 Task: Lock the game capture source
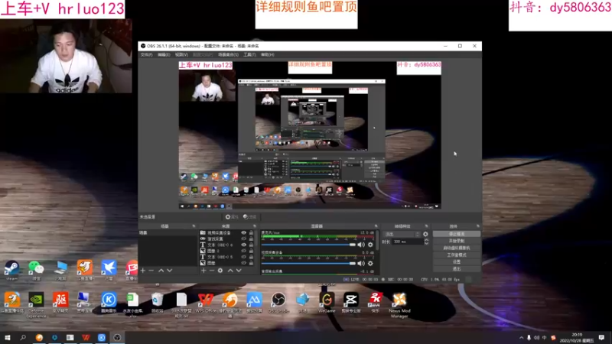(251, 239)
